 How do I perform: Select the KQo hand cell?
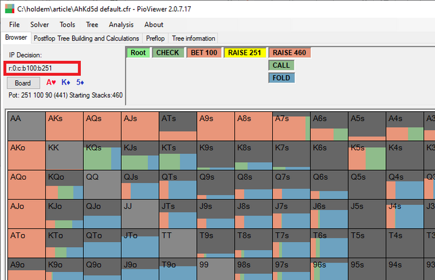(x=65, y=185)
